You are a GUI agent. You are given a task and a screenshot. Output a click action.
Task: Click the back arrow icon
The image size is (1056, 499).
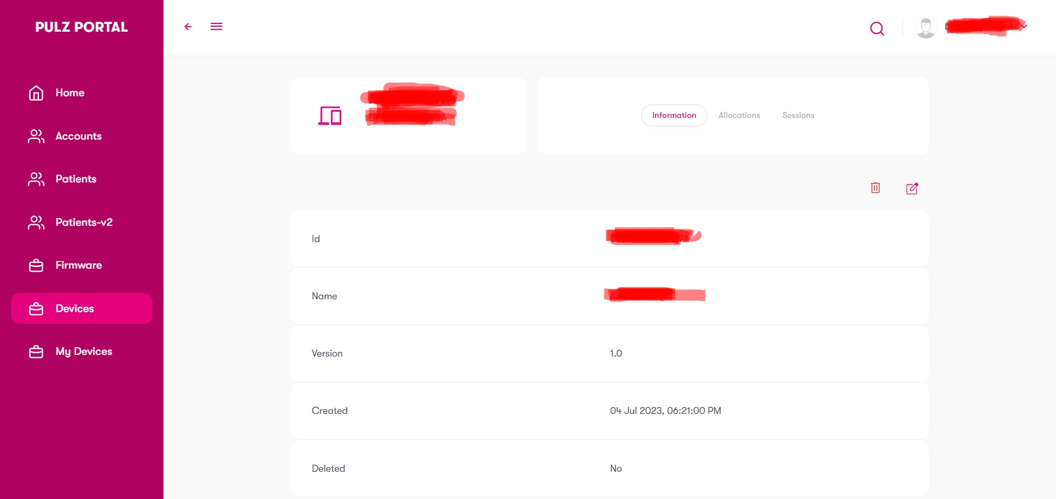point(188,27)
